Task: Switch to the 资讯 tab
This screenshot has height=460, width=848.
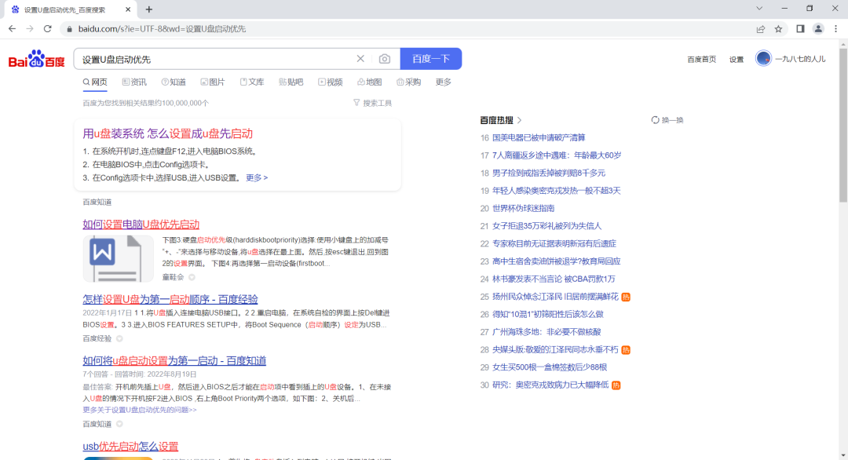Action: click(x=134, y=82)
